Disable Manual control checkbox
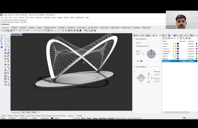198x128 pixels. 137,46
